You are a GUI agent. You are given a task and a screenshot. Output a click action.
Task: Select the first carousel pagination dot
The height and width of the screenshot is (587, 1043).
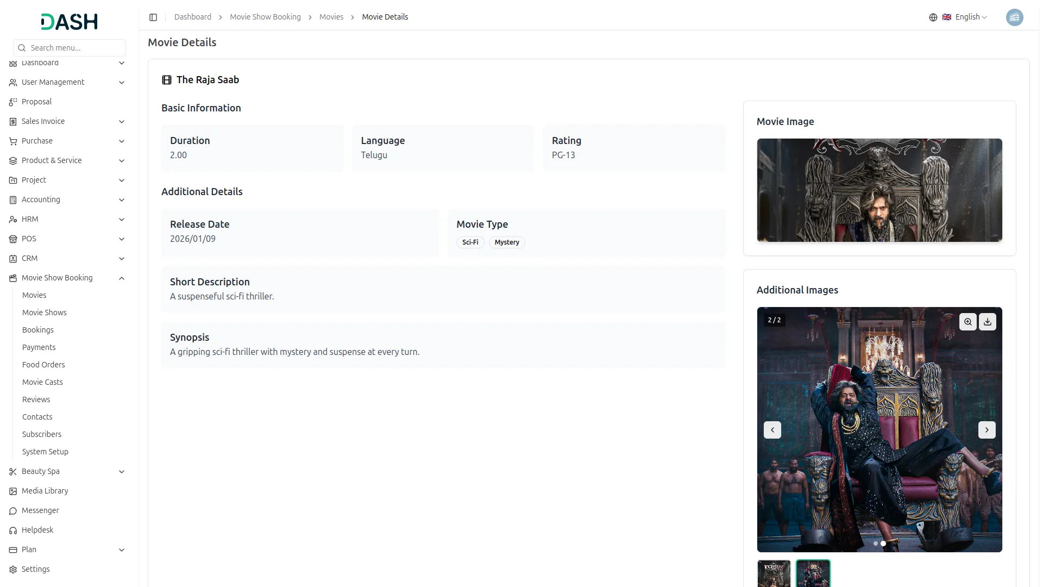(x=875, y=544)
